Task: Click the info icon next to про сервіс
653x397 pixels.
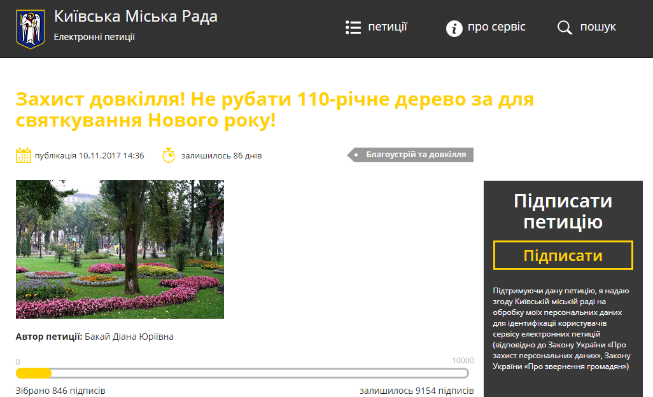Action: coord(454,27)
